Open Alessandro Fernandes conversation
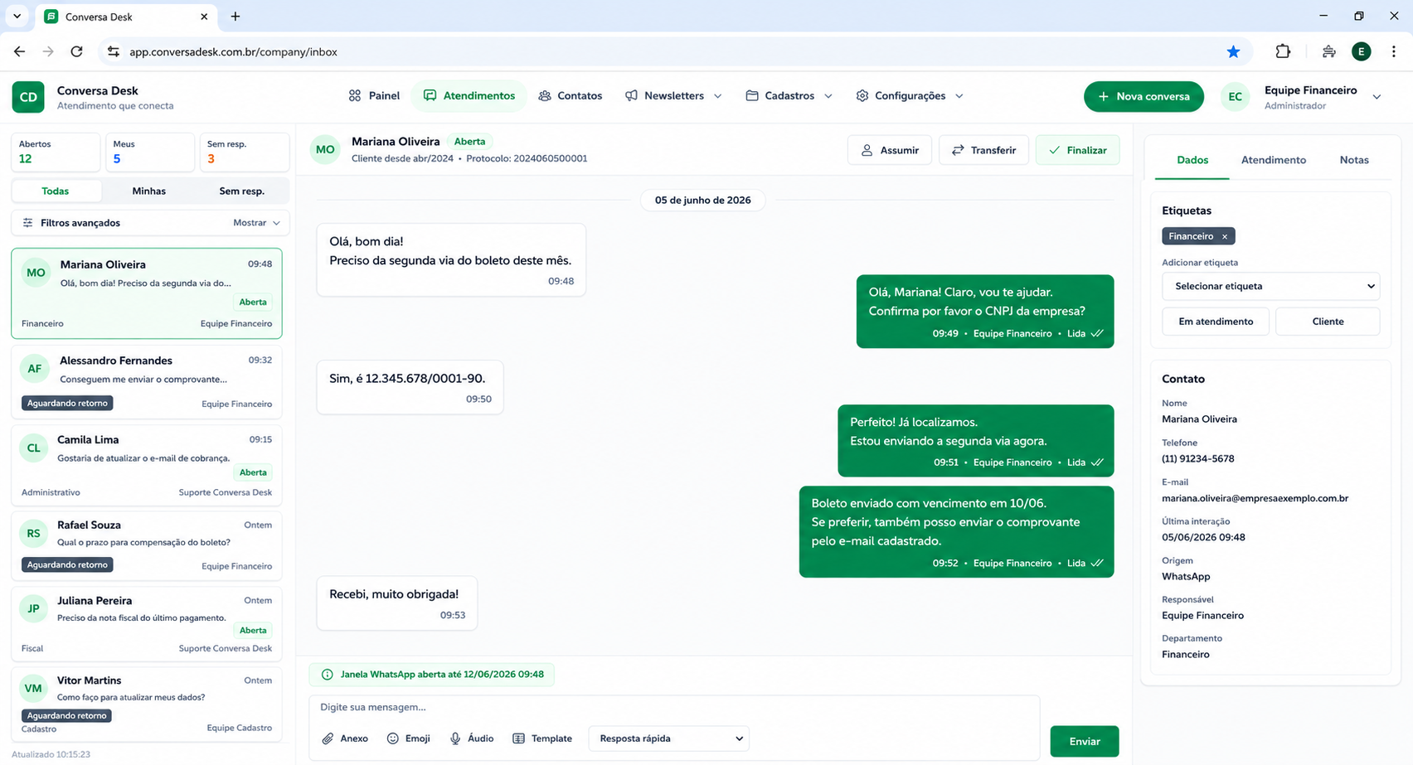Viewport: 1413px width, 765px height. (x=147, y=381)
